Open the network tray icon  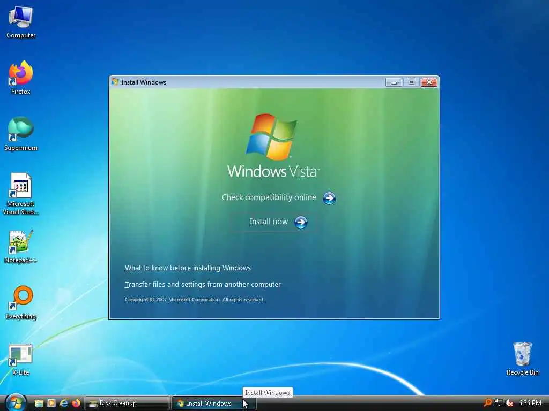pos(499,403)
